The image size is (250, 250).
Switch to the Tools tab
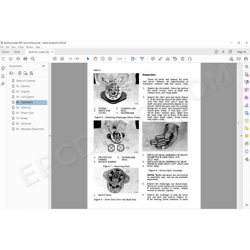point(17,52)
